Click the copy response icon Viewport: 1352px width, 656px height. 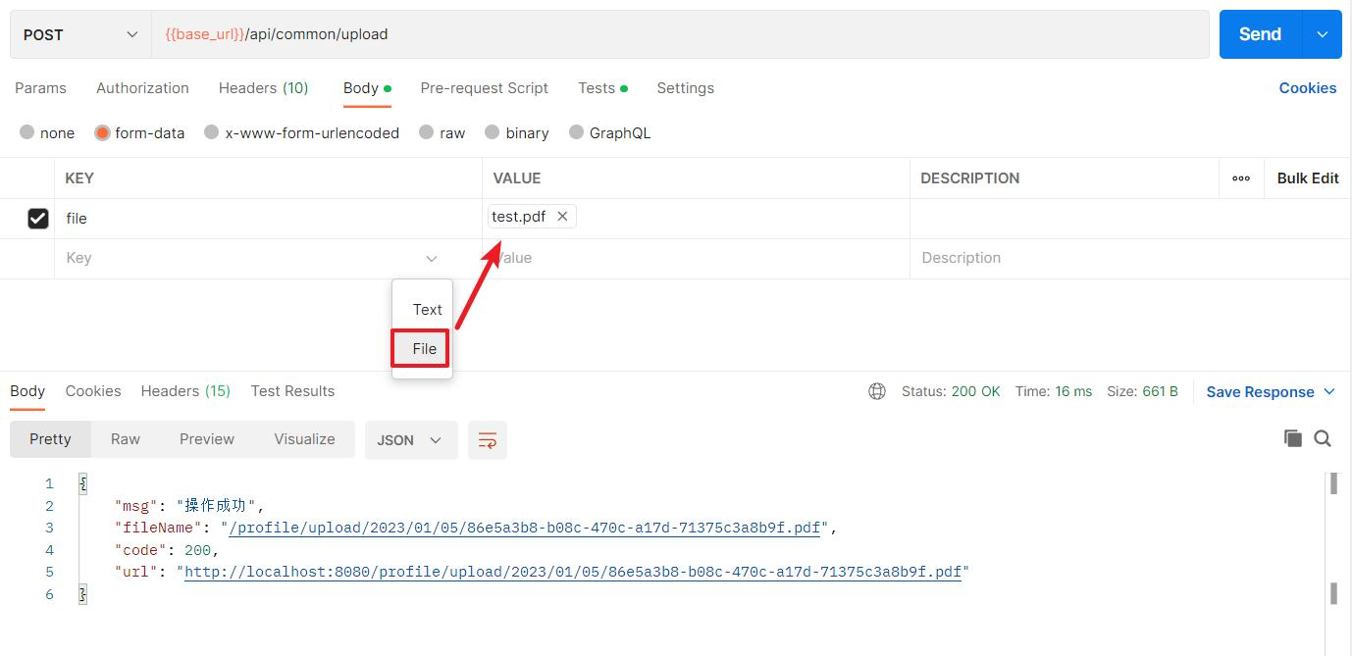click(x=1293, y=438)
